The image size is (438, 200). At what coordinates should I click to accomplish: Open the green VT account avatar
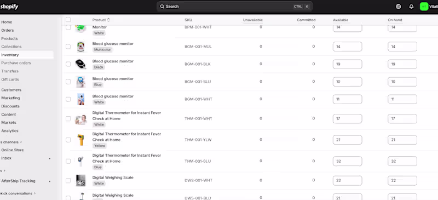pyautogui.click(x=424, y=7)
